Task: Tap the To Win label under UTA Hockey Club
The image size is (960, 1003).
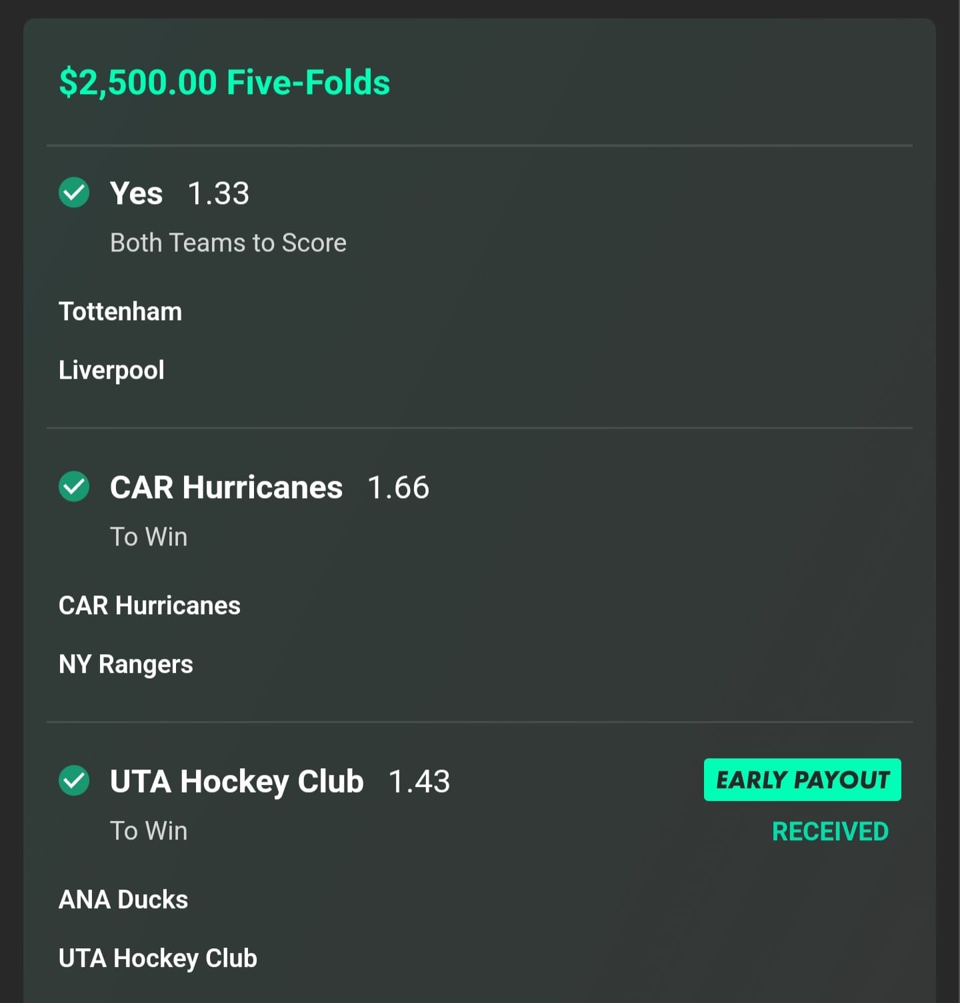Action: [x=149, y=831]
